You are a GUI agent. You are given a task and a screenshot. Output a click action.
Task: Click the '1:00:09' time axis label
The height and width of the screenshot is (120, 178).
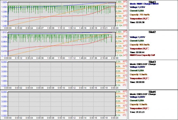51,28
